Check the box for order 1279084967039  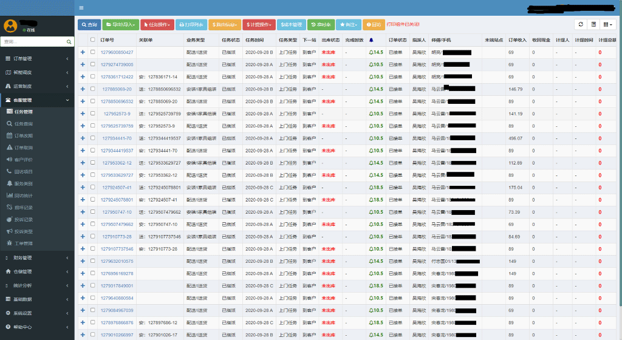pyautogui.click(x=92, y=310)
